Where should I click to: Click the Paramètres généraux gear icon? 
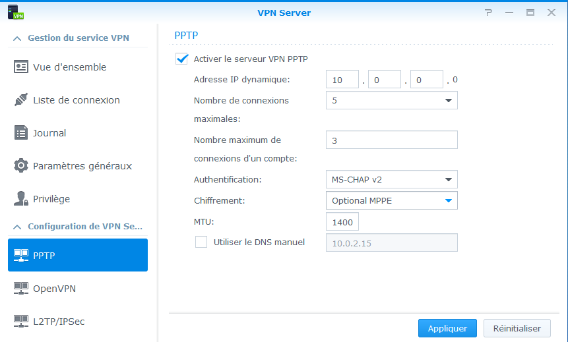pos(21,166)
